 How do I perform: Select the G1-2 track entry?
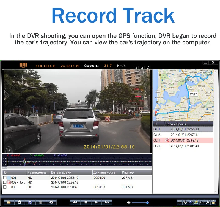pyautogui.click(x=183, y=135)
